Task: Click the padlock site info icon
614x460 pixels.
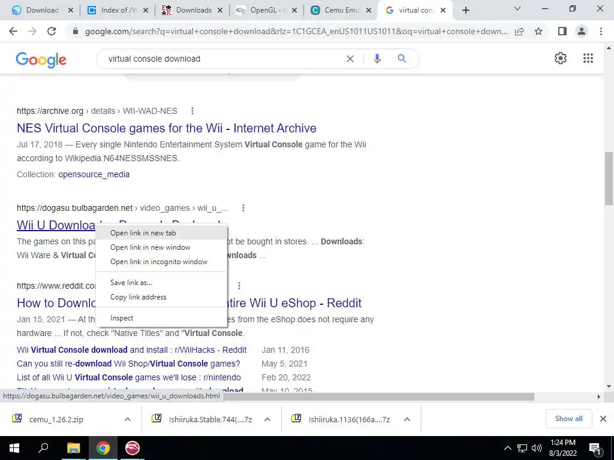Action: tap(76, 31)
